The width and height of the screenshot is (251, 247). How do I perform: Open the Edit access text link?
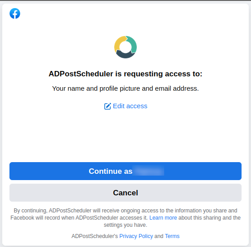pyautogui.click(x=130, y=106)
